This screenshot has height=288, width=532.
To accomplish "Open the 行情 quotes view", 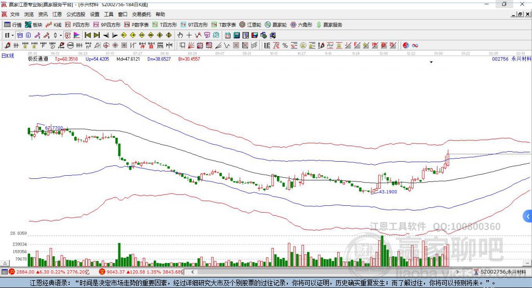I will tap(12, 25).
